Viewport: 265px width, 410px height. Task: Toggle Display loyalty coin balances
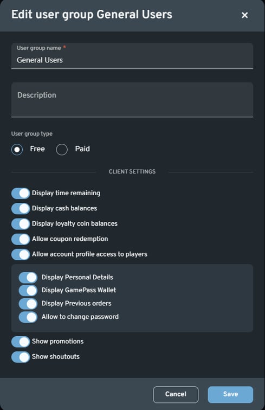(21, 224)
